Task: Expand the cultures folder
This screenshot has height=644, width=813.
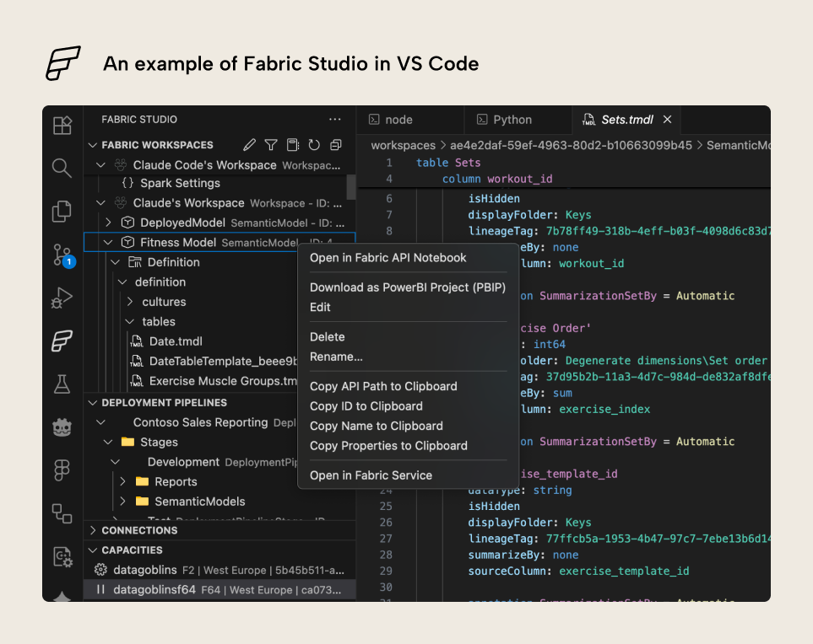Action: tap(130, 302)
